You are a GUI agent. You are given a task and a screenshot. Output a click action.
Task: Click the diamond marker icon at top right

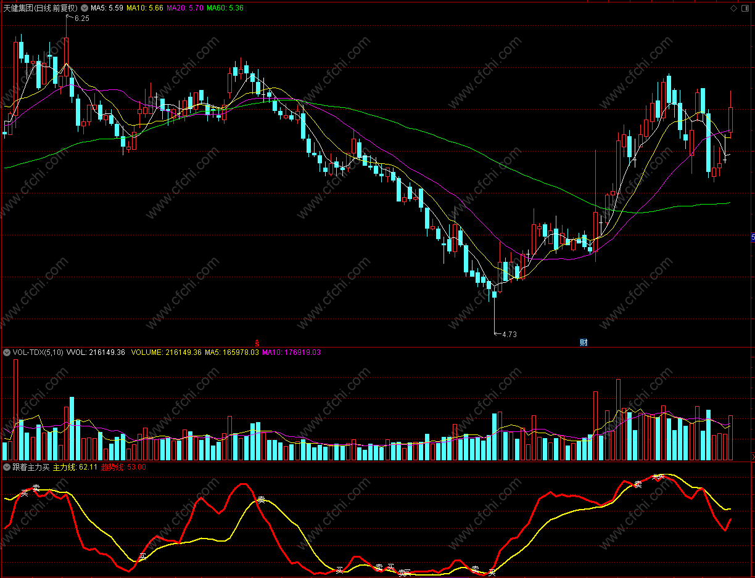coord(733,8)
